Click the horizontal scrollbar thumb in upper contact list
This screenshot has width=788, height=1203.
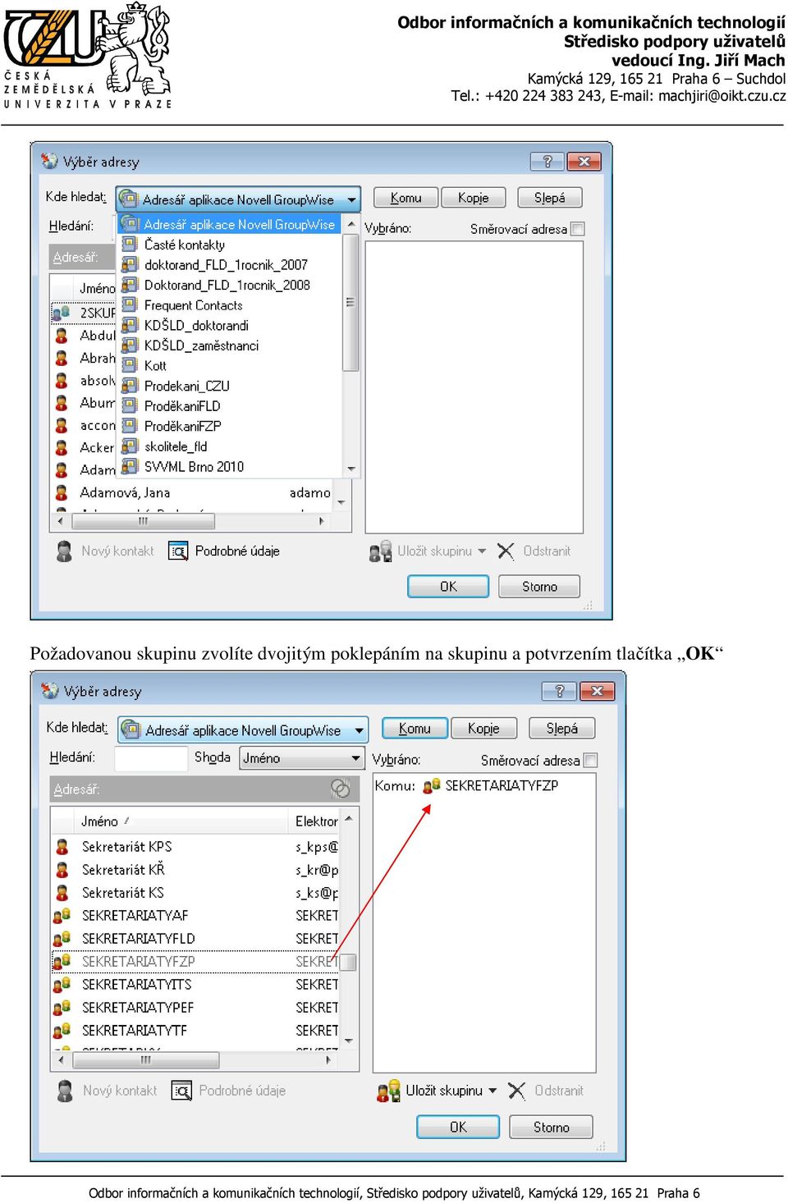pyautogui.click(x=144, y=521)
